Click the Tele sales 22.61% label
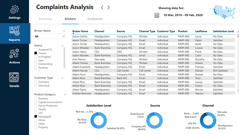The image size is (242, 135). click(x=222, y=114)
